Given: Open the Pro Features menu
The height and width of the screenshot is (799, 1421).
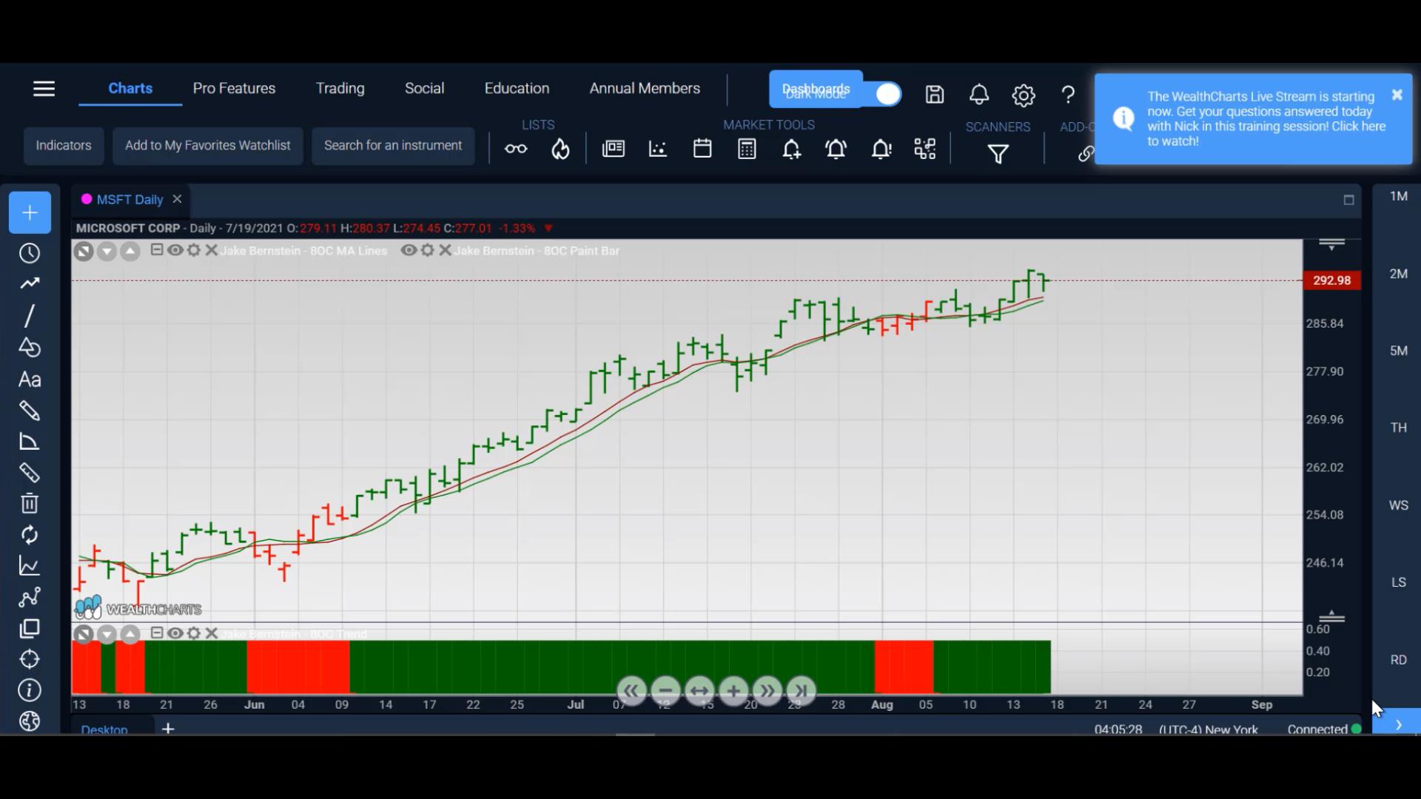Looking at the screenshot, I should [x=234, y=88].
